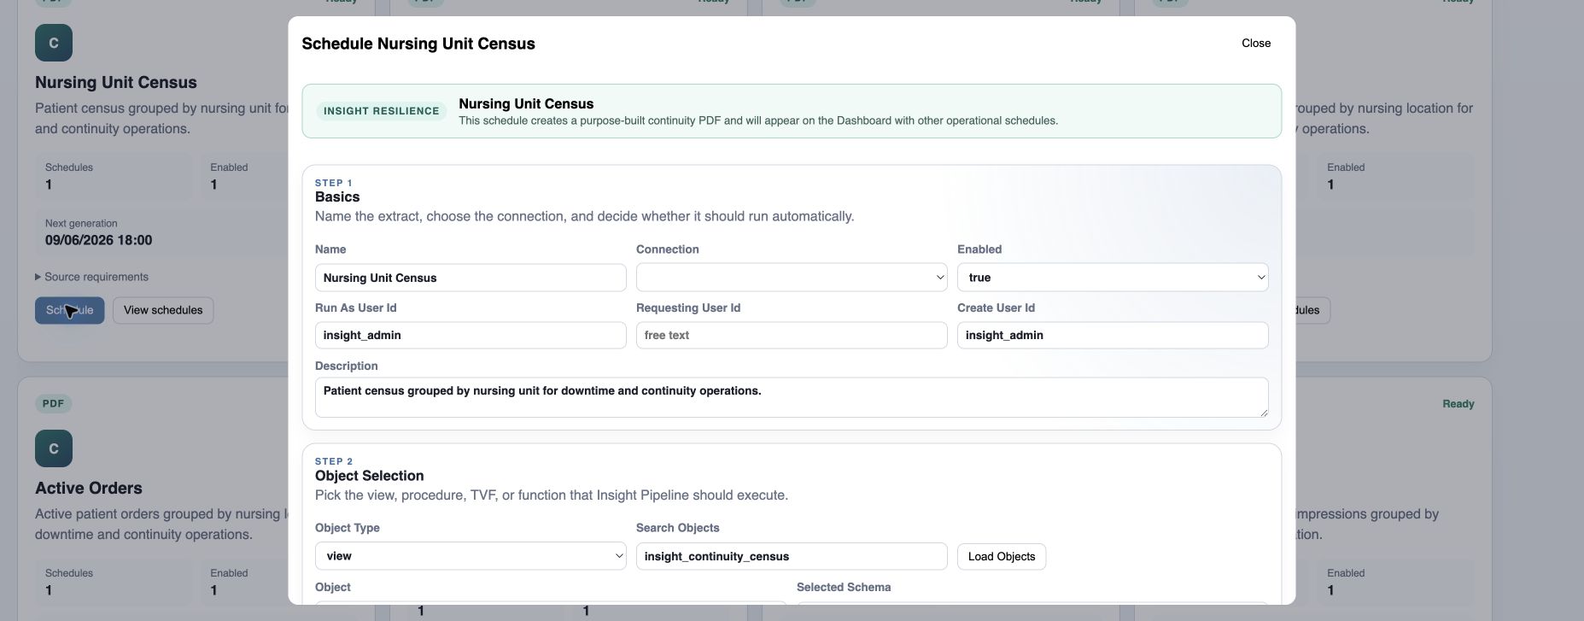The image size is (1584, 621).
Task: Click the Search Objects field
Action: pos(792,556)
